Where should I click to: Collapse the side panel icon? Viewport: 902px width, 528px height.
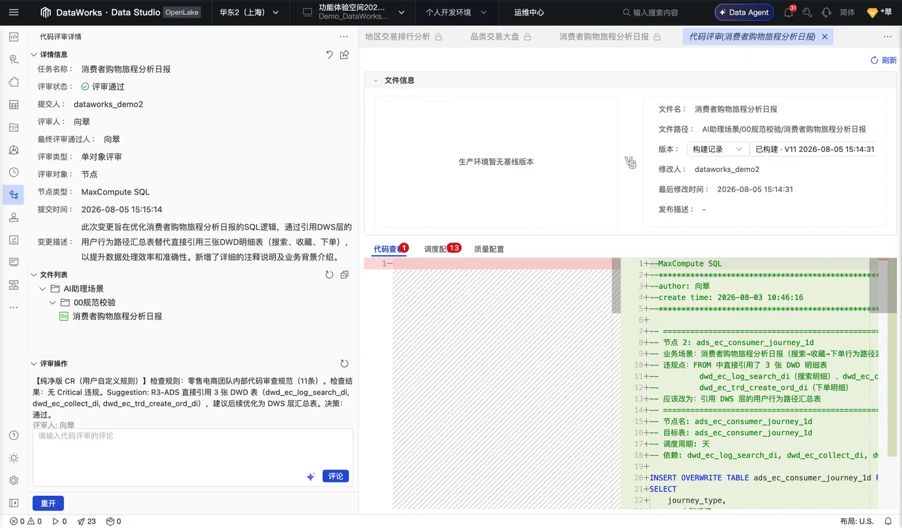[x=14, y=503]
